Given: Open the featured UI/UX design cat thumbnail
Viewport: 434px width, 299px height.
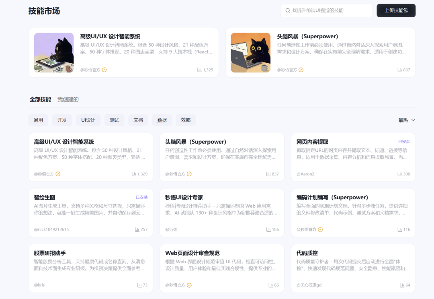Looking at the screenshot, I should point(54,53).
